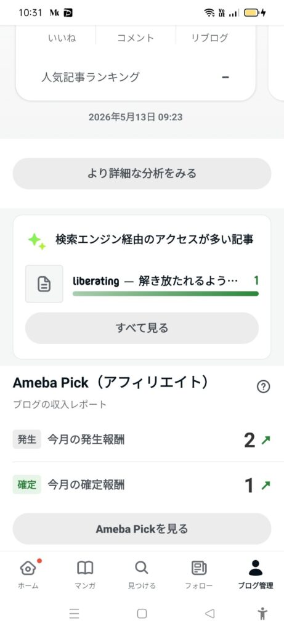Tap the Android back triangle

209,613
